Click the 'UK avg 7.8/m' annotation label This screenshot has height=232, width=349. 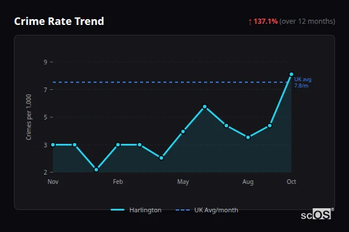coord(302,82)
